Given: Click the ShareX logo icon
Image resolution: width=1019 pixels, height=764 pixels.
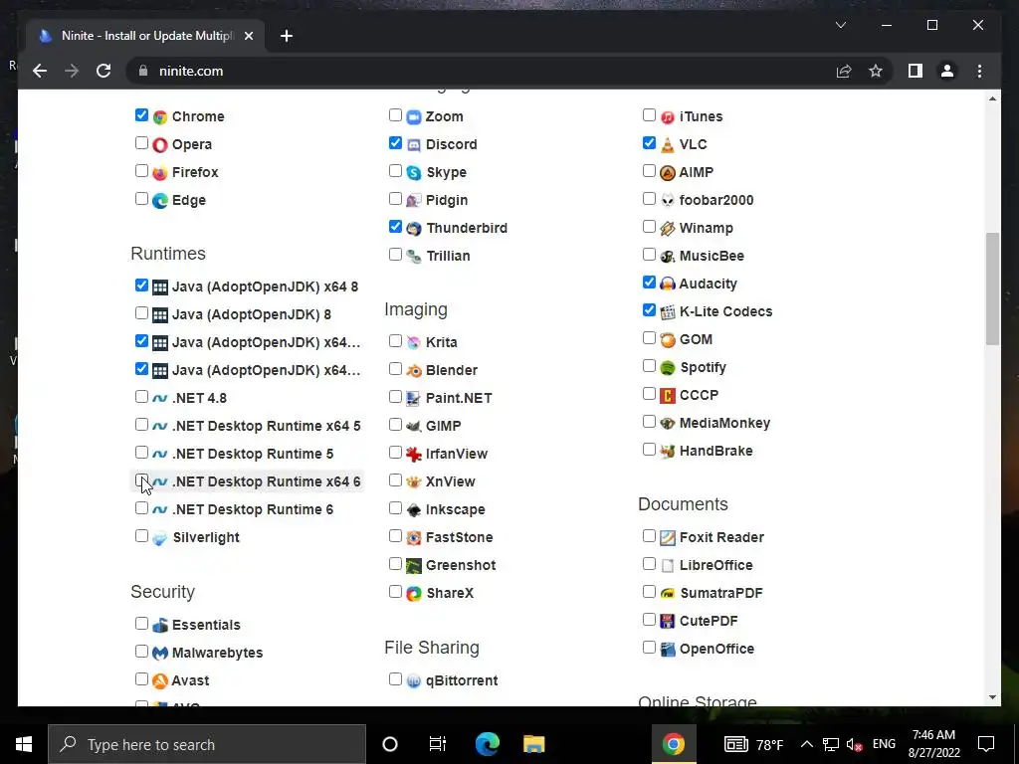Looking at the screenshot, I should point(414,594).
